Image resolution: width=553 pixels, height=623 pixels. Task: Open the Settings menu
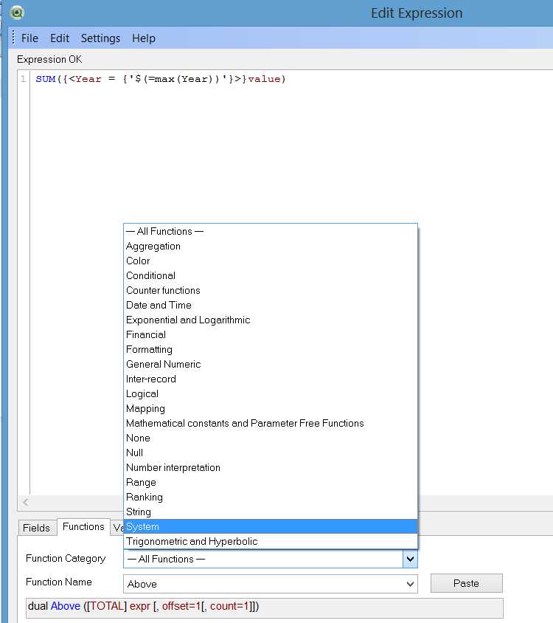100,38
